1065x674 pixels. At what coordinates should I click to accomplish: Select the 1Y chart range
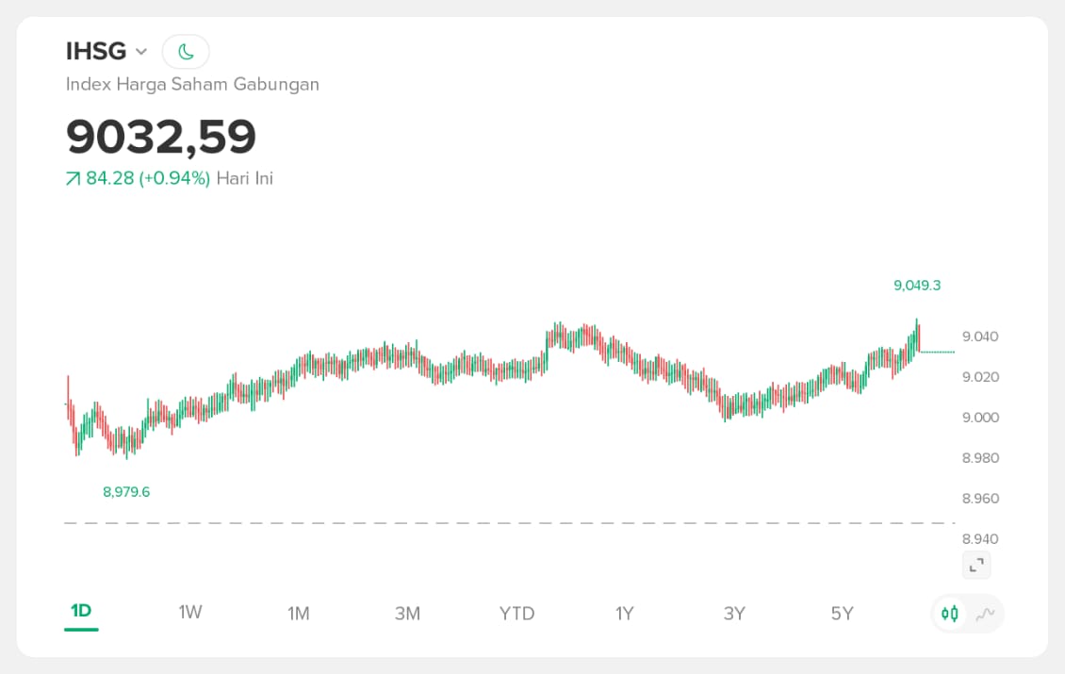625,614
